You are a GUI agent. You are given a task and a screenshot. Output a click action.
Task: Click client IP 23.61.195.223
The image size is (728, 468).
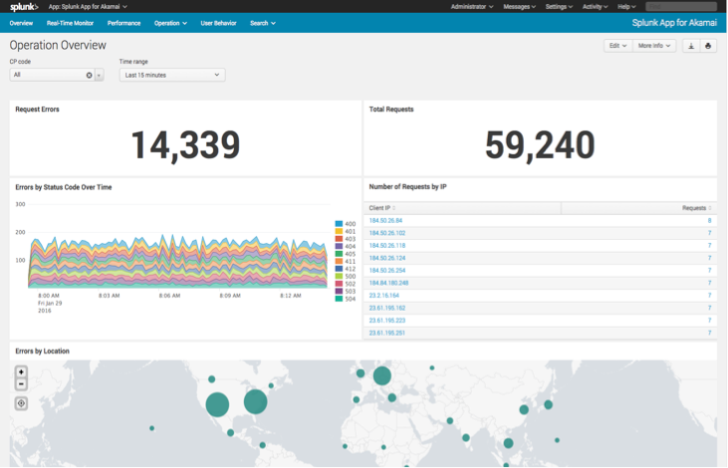387,321
